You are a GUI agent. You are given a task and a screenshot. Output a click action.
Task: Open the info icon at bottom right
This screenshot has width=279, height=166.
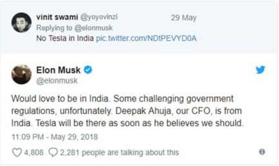(262, 152)
